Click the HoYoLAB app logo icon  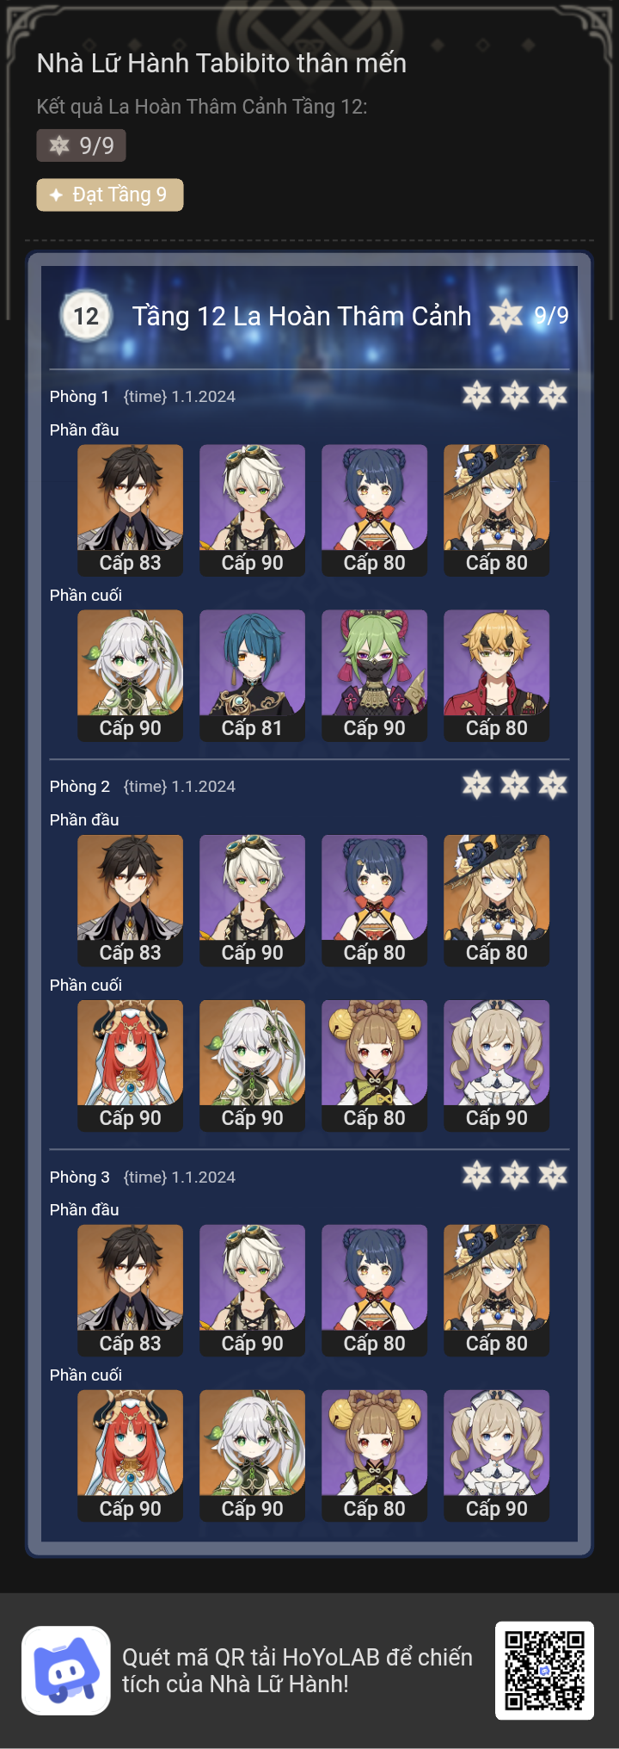point(66,1670)
